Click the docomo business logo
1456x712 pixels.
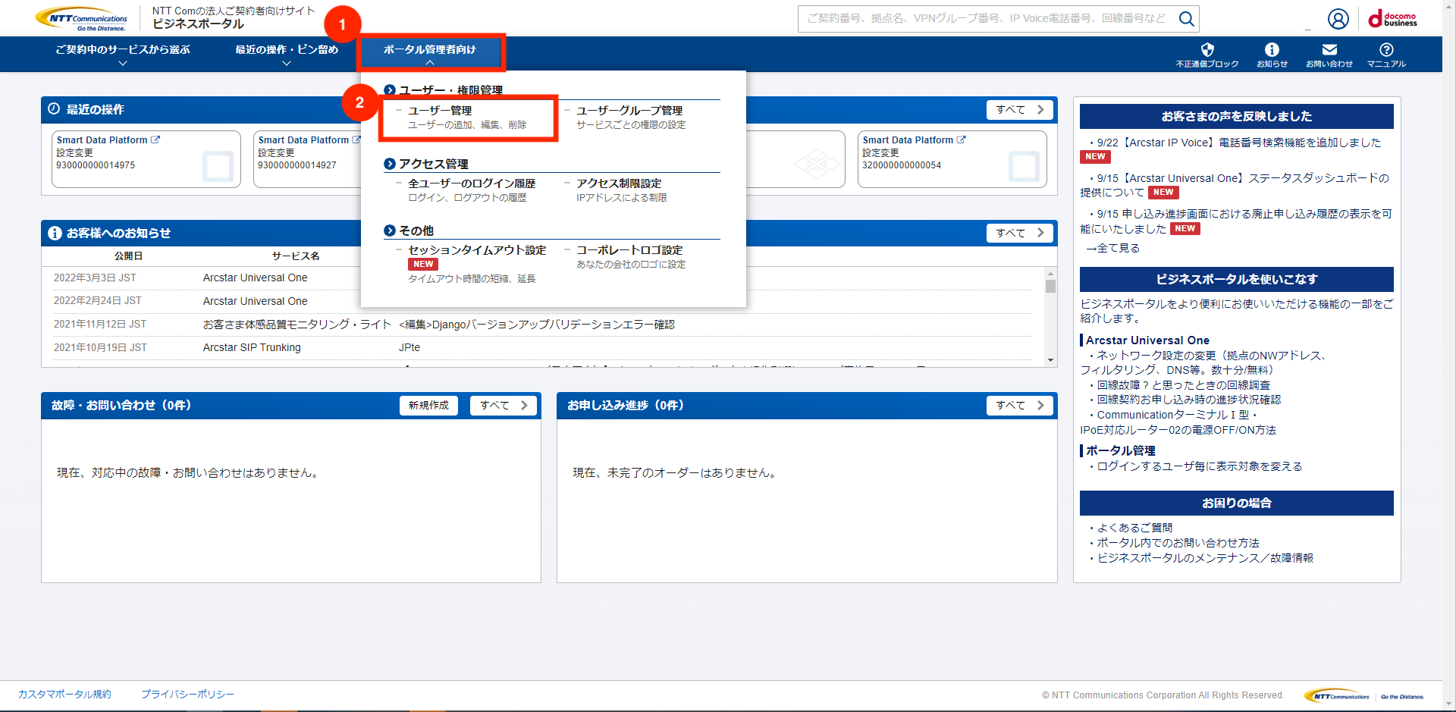pos(1394,18)
